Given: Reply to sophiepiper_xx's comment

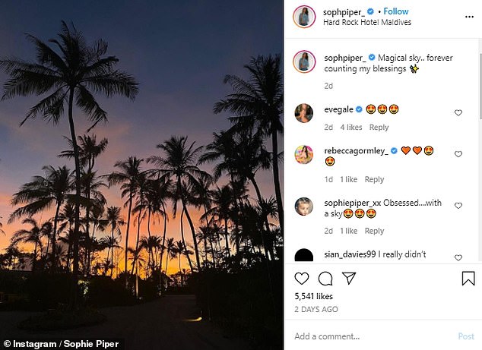Looking at the screenshot, I should point(374,231).
